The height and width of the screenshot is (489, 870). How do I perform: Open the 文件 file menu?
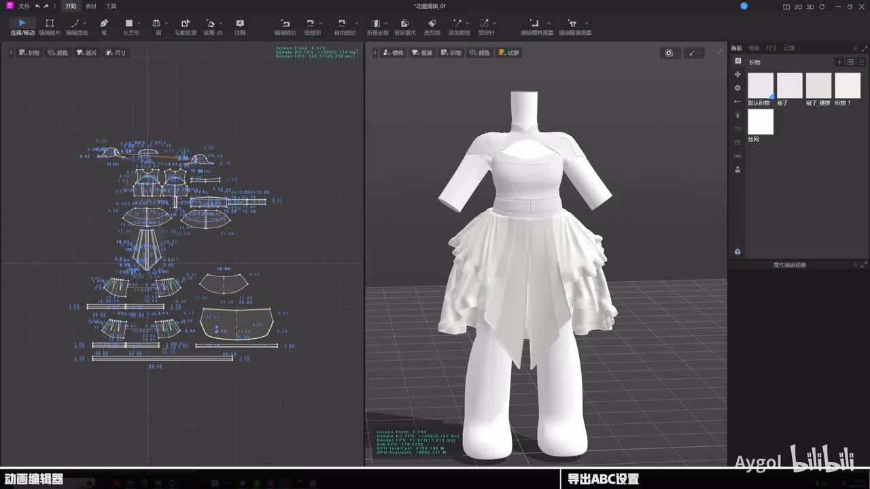pos(24,6)
